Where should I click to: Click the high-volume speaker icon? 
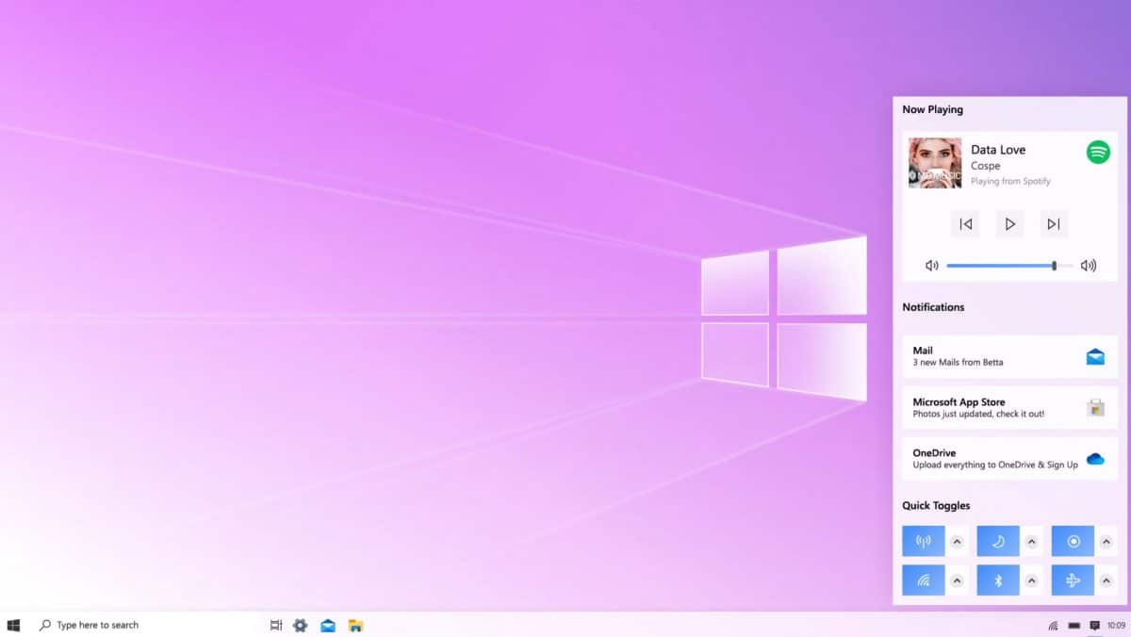click(1089, 265)
